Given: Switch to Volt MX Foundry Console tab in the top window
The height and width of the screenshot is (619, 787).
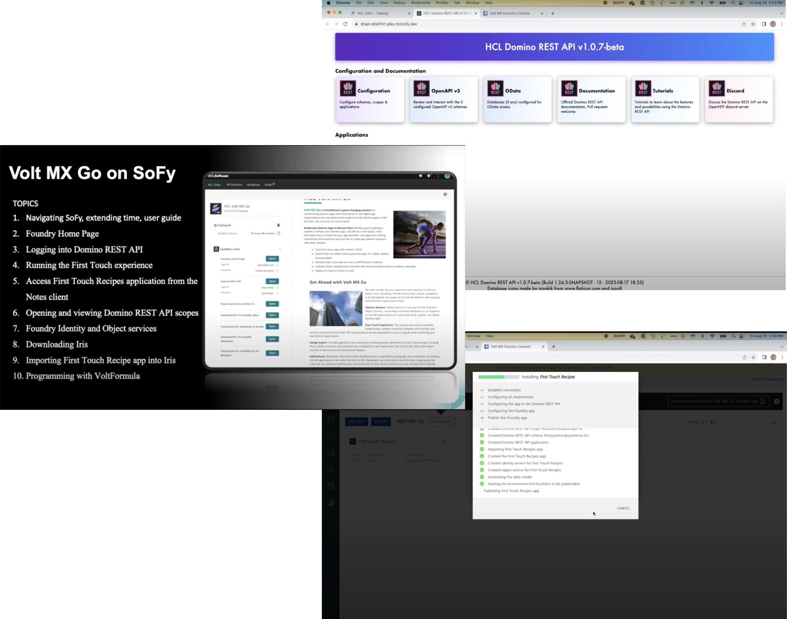Looking at the screenshot, I should pos(513,14).
